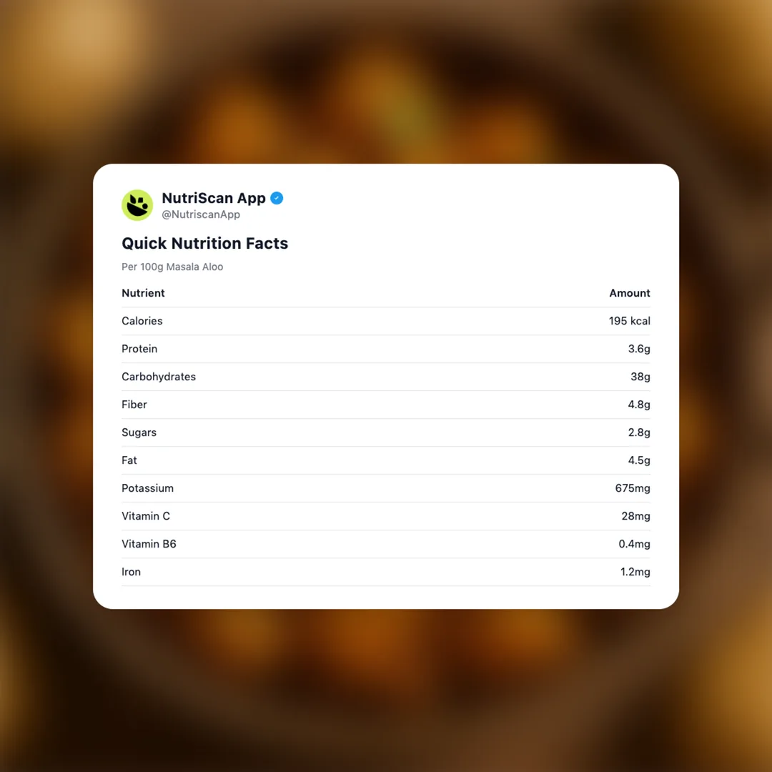
Task: Click the Carbohydrates row label
Action: (158, 377)
